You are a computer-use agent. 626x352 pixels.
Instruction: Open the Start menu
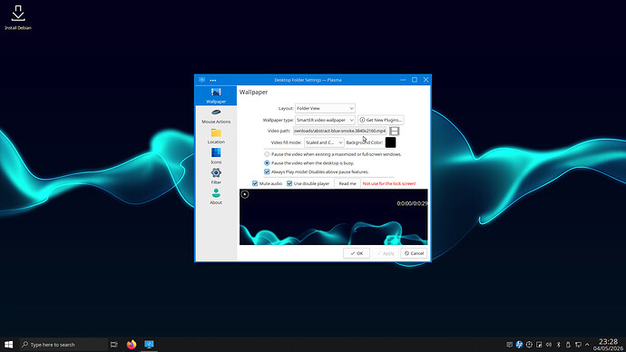click(x=8, y=345)
